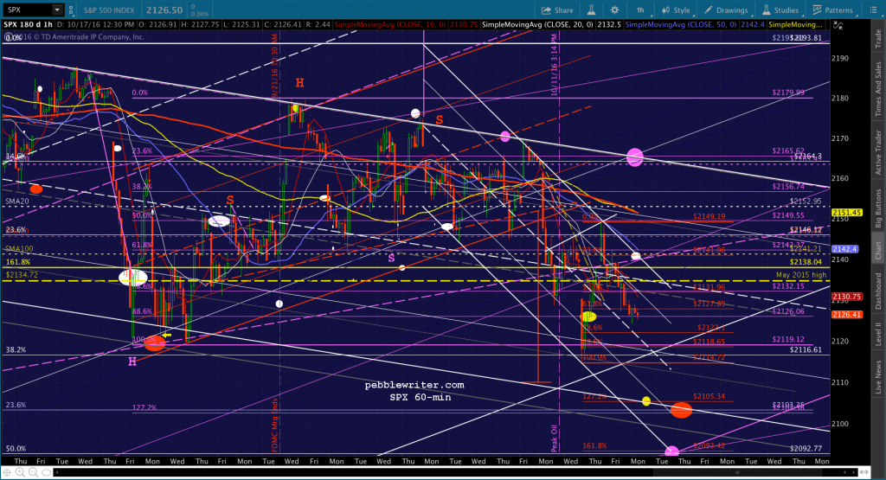
Task: Open the Drawings menu
Action: click(726, 10)
